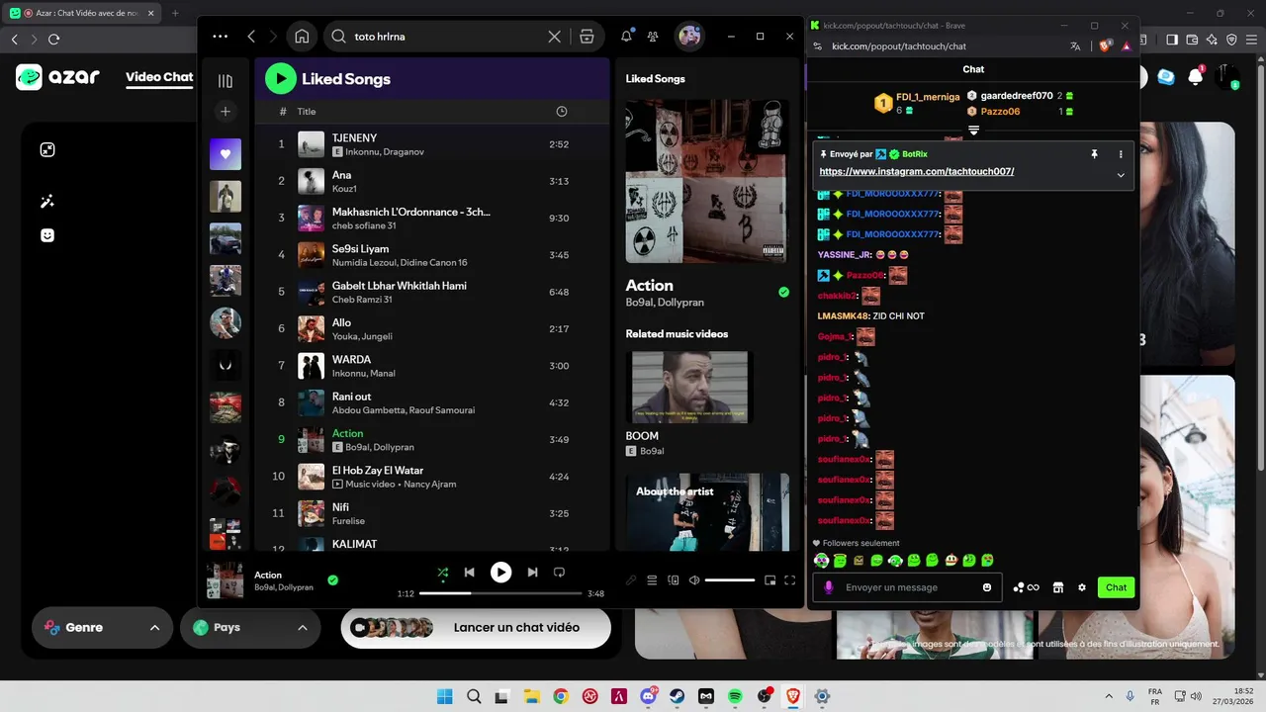Click the green play button beside Liked Songs
The width and height of the screenshot is (1266, 712).
coord(281,78)
